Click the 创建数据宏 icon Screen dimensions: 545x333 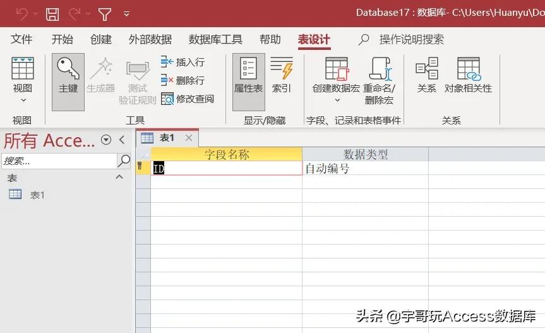point(337,69)
